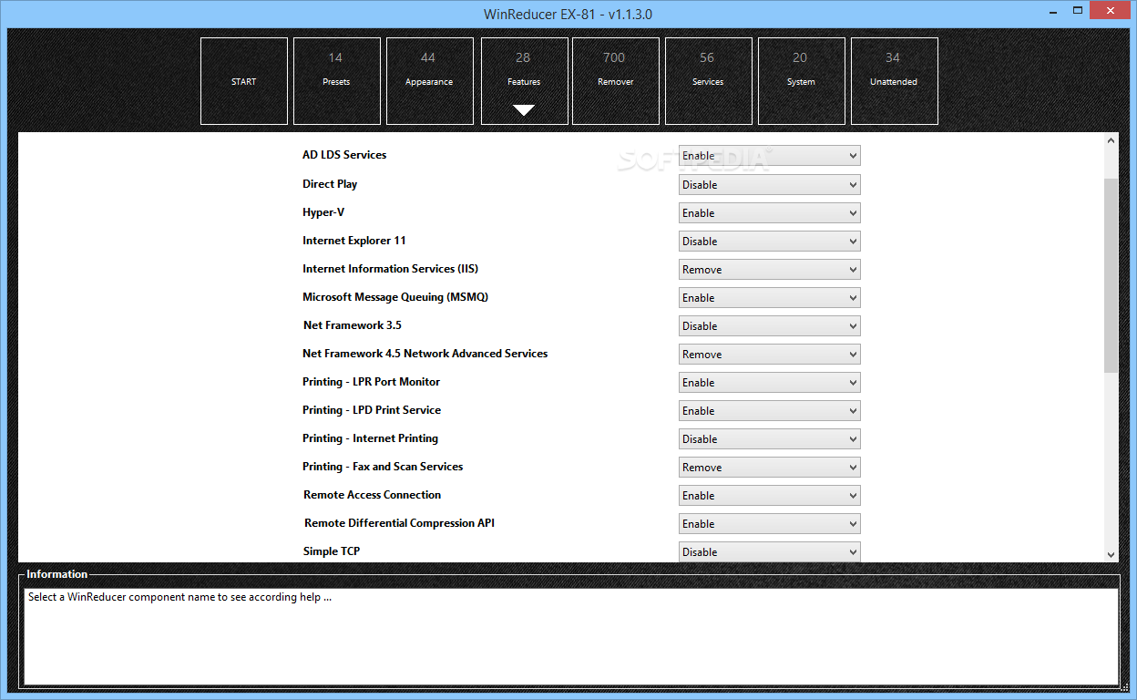Close the WinReducer EX-81 window
The width and height of the screenshot is (1137, 700).
pyautogui.click(x=1111, y=11)
